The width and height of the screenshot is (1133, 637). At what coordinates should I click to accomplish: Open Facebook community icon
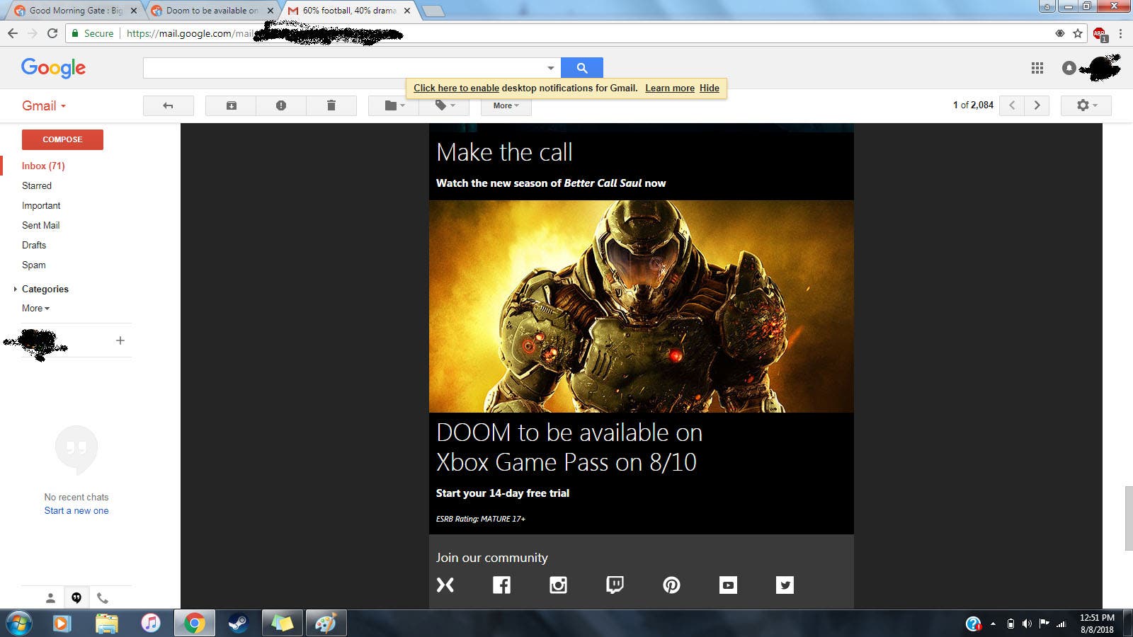(501, 585)
